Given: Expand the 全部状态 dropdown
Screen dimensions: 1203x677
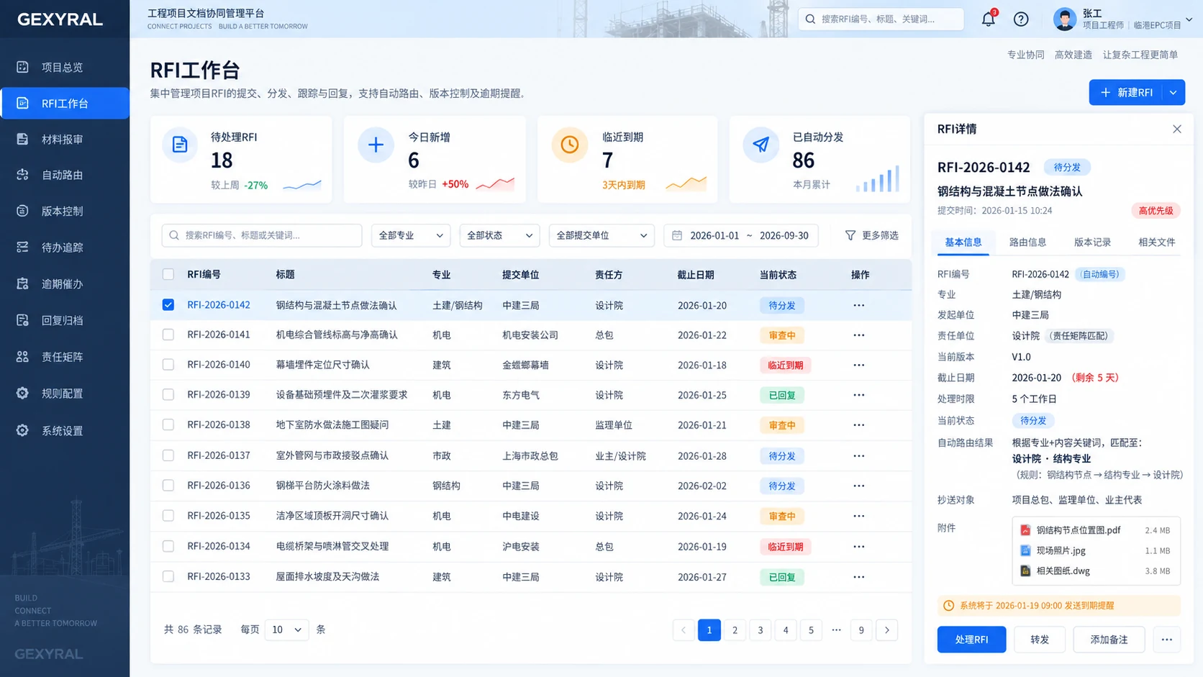Looking at the screenshot, I should click(x=499, y=235).
